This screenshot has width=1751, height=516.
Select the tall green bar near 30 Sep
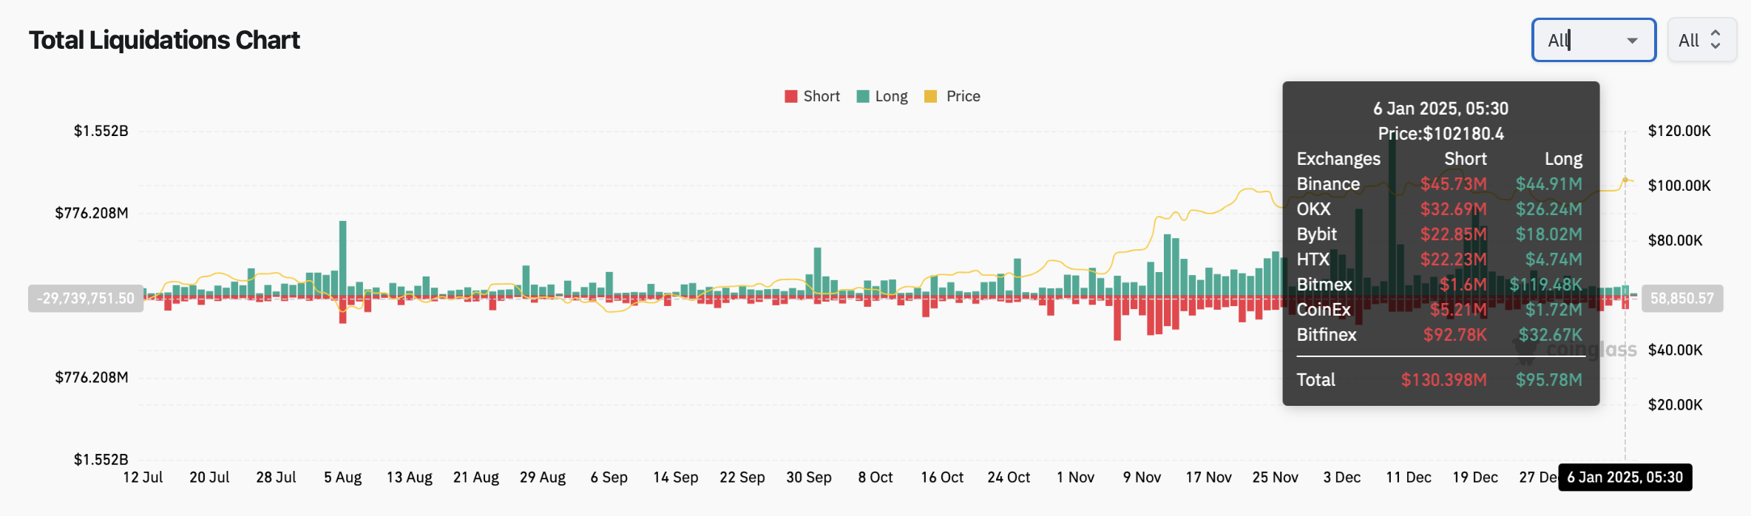tap(817, 271)
